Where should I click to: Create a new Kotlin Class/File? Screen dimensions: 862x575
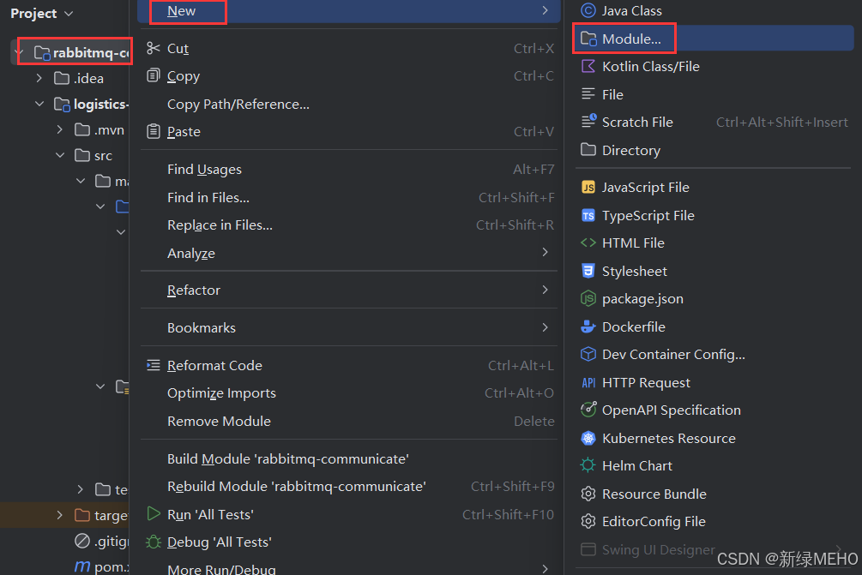point(647,65)
